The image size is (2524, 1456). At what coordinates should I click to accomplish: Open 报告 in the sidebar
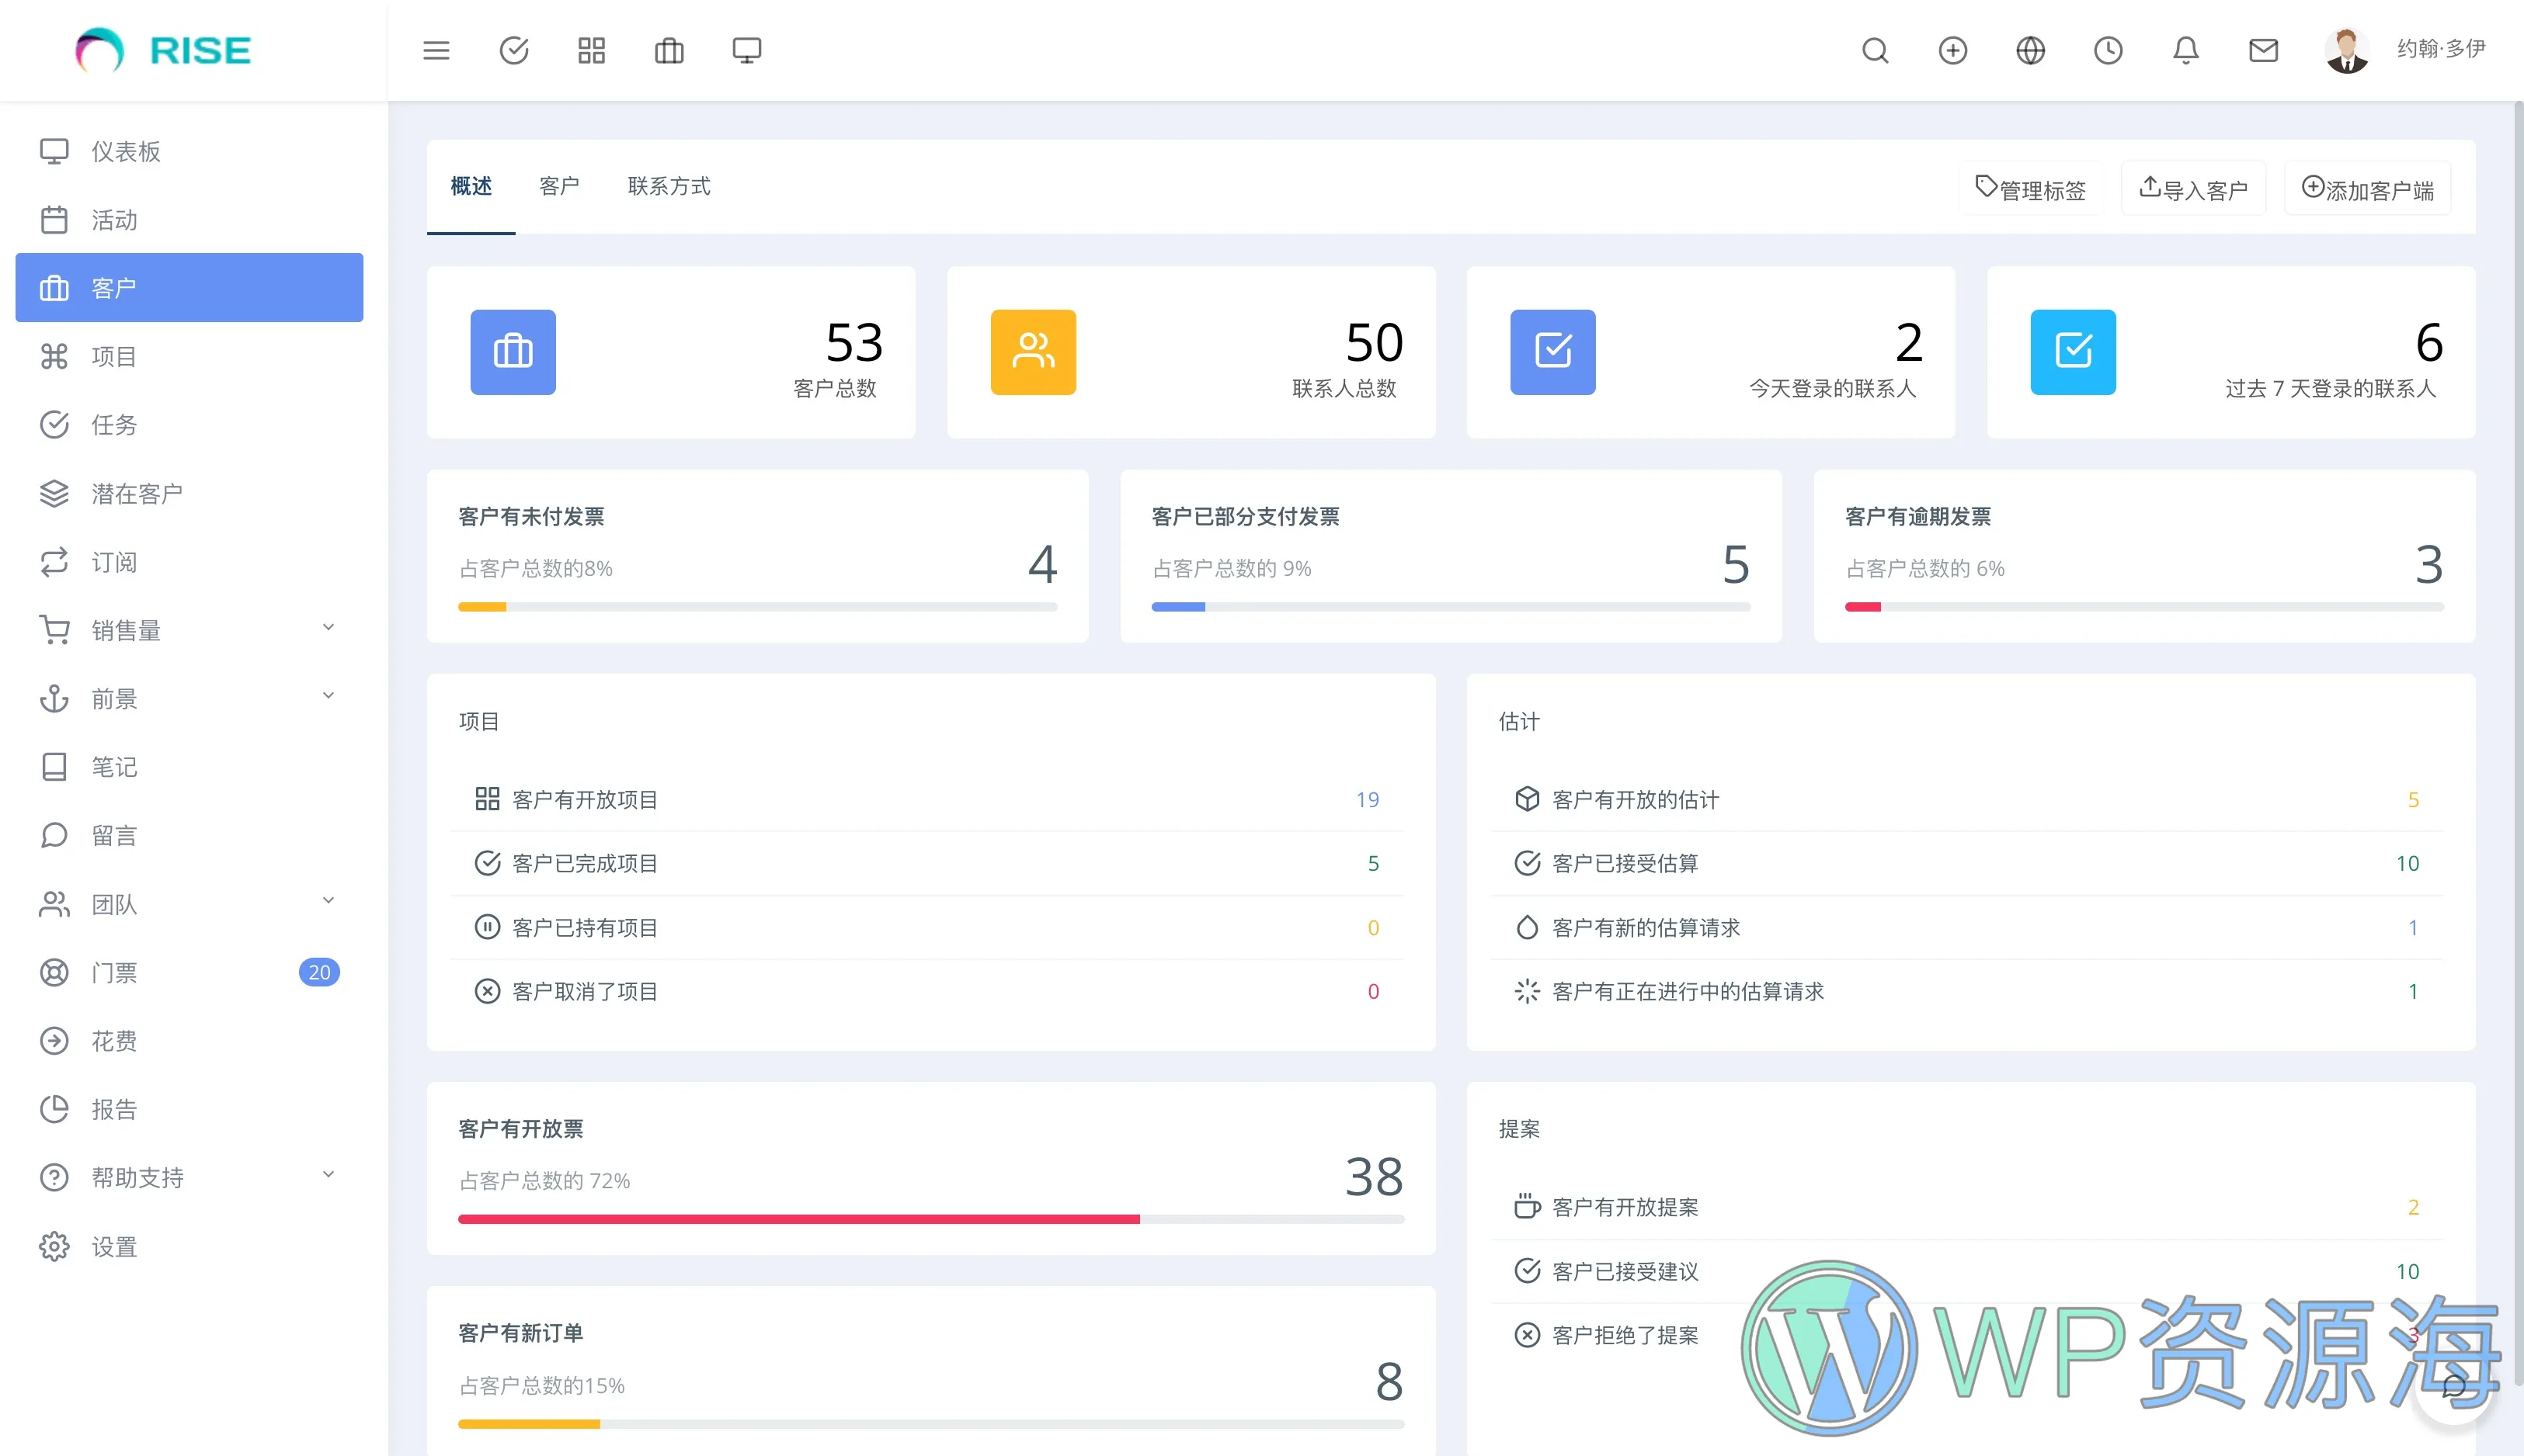coord(189,1109)
